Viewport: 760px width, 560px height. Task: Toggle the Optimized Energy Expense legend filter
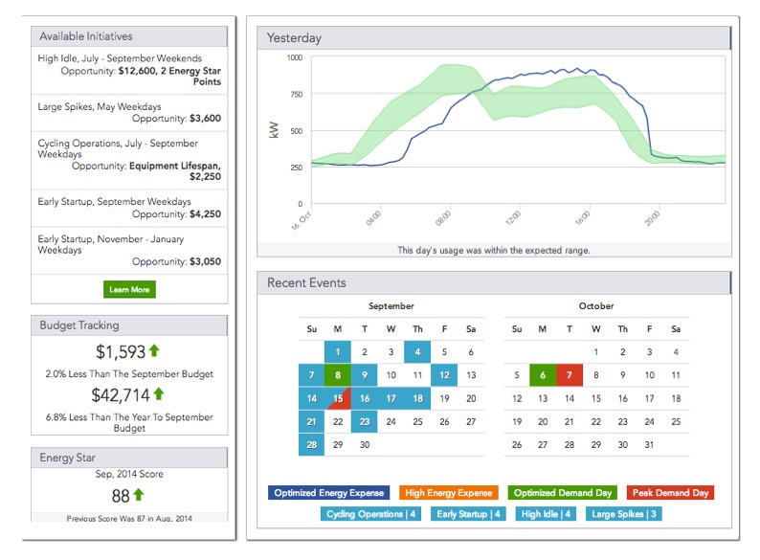[x=328, y=493]
